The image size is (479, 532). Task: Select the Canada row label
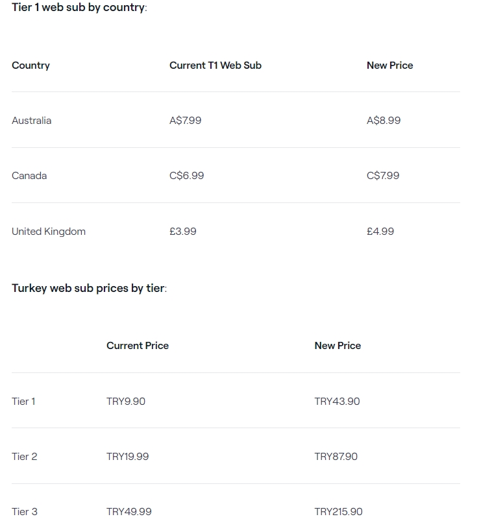[x=29, y=176]
